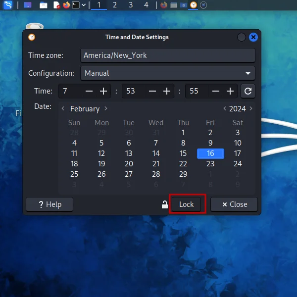Screen dimensions: 297x297
Task: Open the Kali applications menu icon
Action: [x=8, y=5]
